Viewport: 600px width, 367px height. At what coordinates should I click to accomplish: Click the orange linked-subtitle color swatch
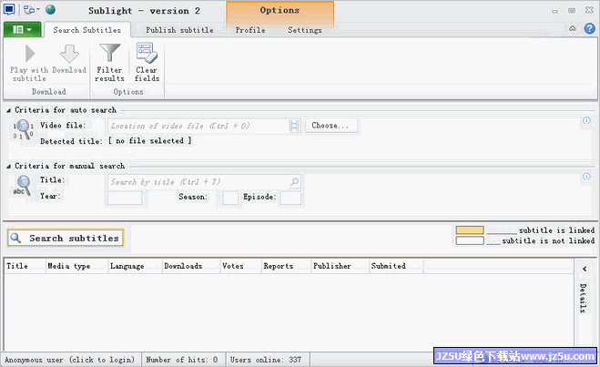coord(470,230)
